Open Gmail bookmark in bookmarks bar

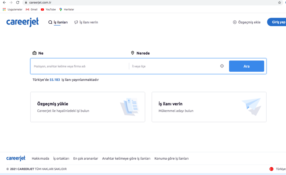[x=32, y=9]
